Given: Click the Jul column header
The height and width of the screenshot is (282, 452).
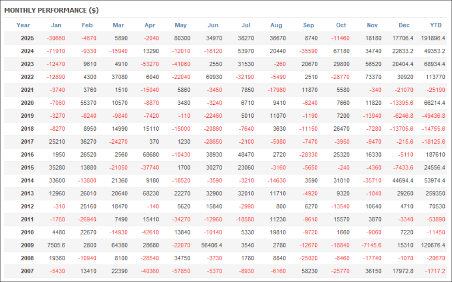Looking at the screenshot, I should pos(246,25).
